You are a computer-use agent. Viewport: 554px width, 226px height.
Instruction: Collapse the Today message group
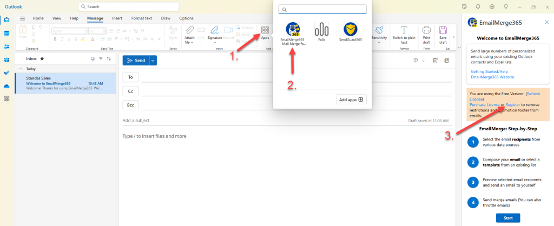[21, 69]
